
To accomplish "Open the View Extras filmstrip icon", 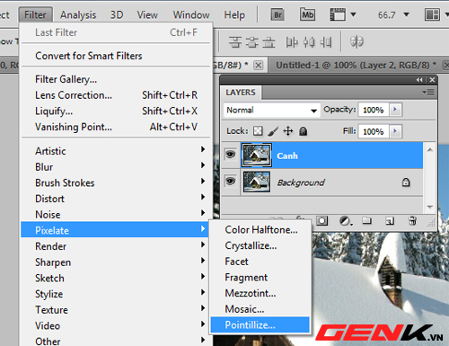I will tap(338, 14).
